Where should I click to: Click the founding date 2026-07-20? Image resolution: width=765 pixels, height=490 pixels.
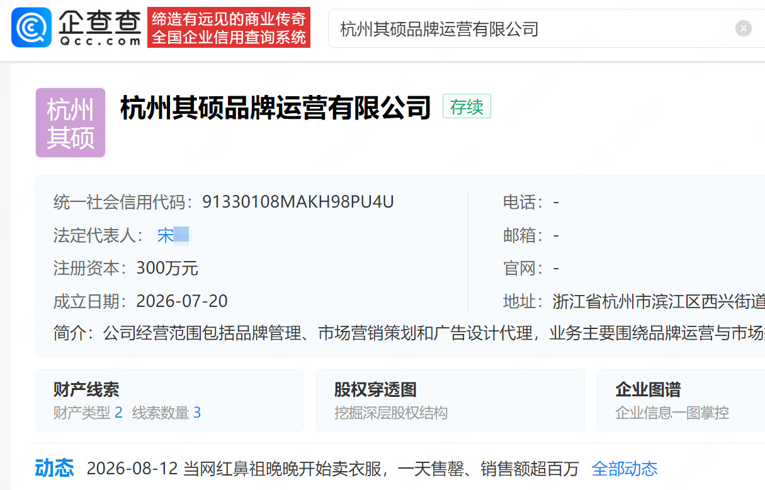pyautogui.click(x=182, y=301)
